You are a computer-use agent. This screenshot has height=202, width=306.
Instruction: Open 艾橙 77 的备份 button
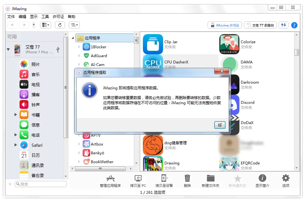(260, 25)
